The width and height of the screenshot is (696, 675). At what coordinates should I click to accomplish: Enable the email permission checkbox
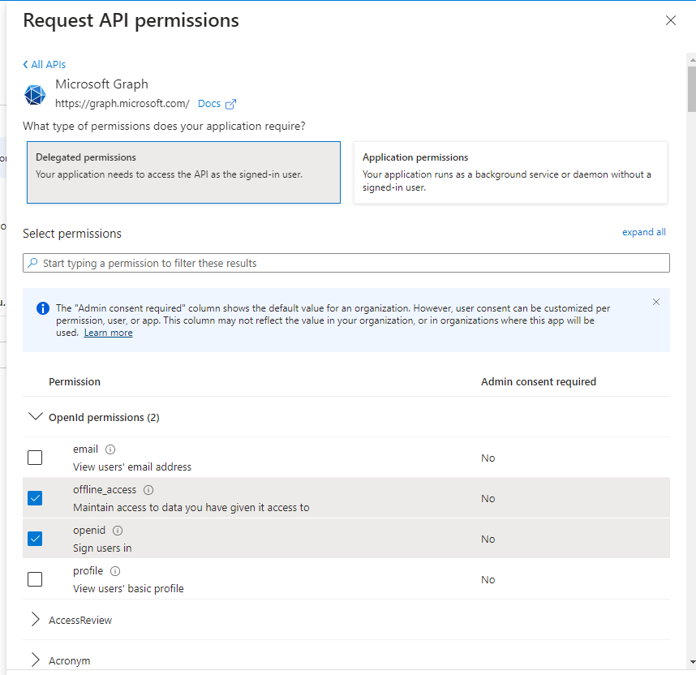(x=35, y=458)
